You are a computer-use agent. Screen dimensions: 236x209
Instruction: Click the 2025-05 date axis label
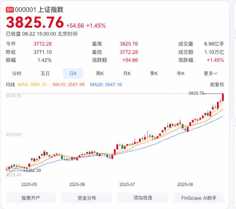point(29,185)
